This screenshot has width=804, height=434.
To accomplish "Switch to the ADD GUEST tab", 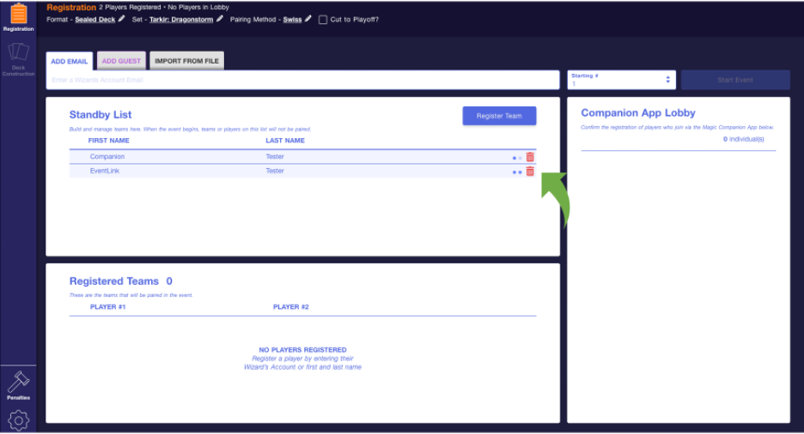I will point(121,60).
